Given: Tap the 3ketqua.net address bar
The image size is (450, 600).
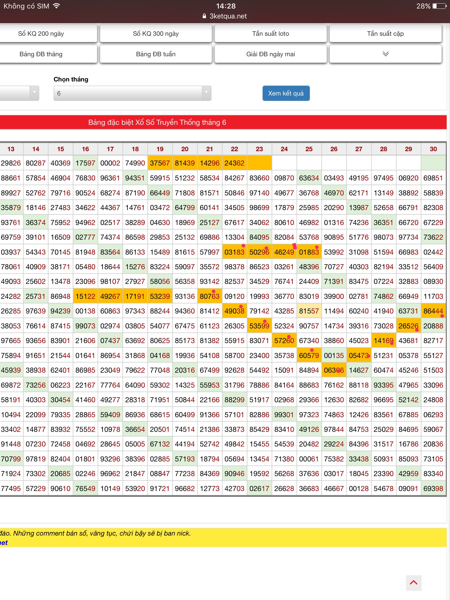Looking at the screenshot, I should tap(225, 16).
